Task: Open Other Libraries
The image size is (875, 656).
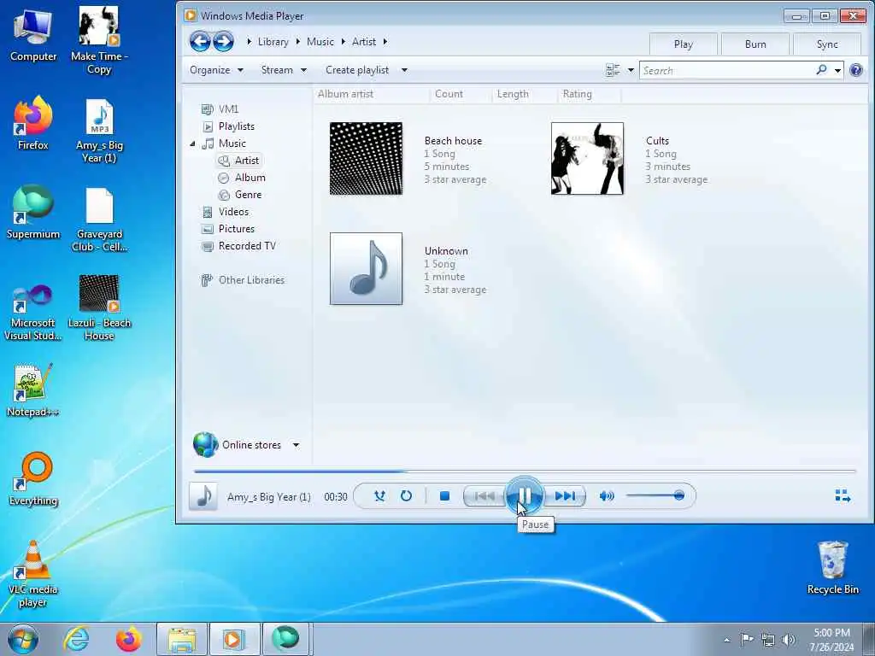Action: [x=251, y=280]
